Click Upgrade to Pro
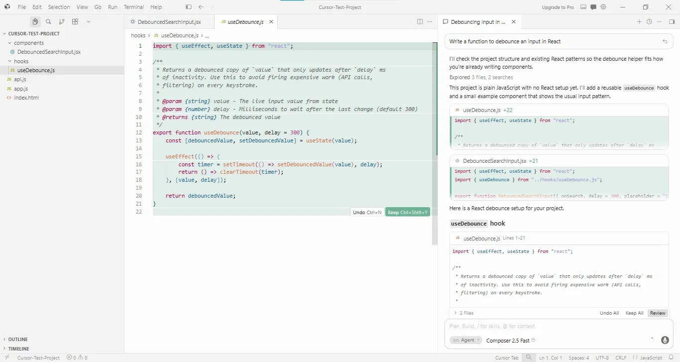 (558, 7)
